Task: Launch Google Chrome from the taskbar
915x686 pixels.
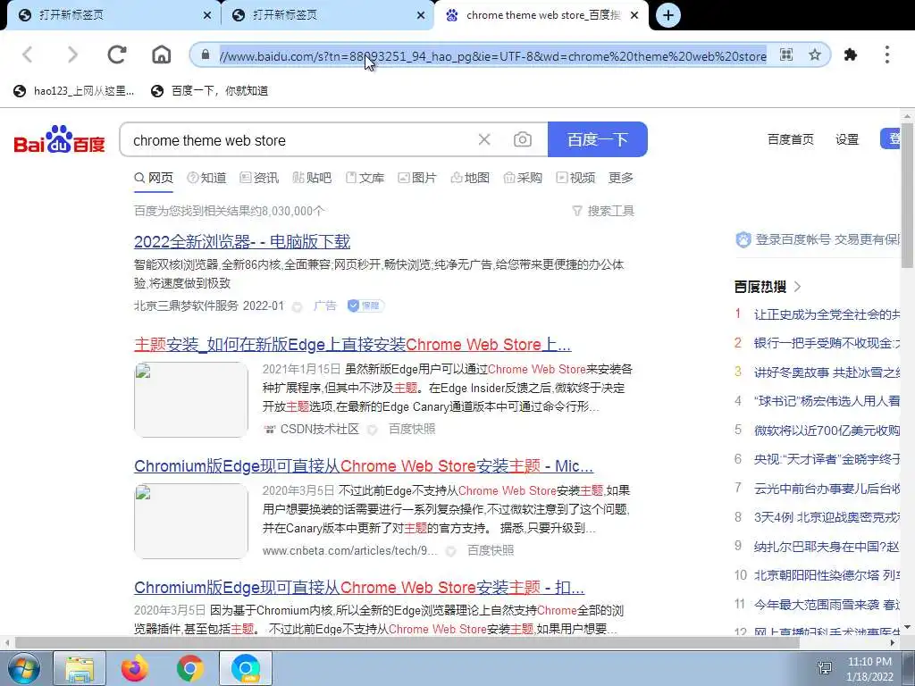Action: pos(189,668)
